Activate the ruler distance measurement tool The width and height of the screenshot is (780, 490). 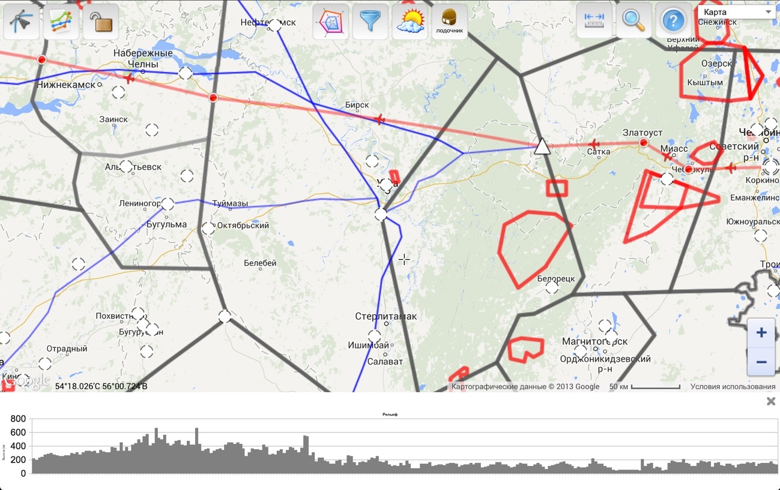click(594, 20)
